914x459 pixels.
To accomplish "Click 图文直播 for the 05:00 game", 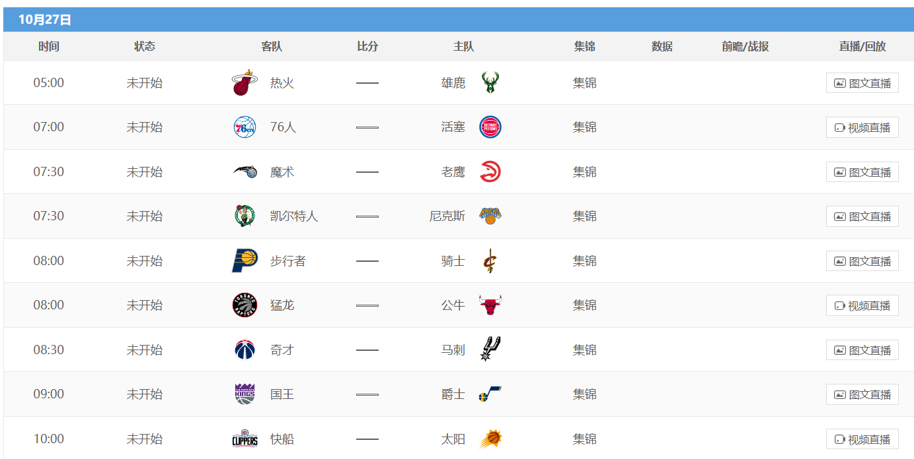I will 862,82.
